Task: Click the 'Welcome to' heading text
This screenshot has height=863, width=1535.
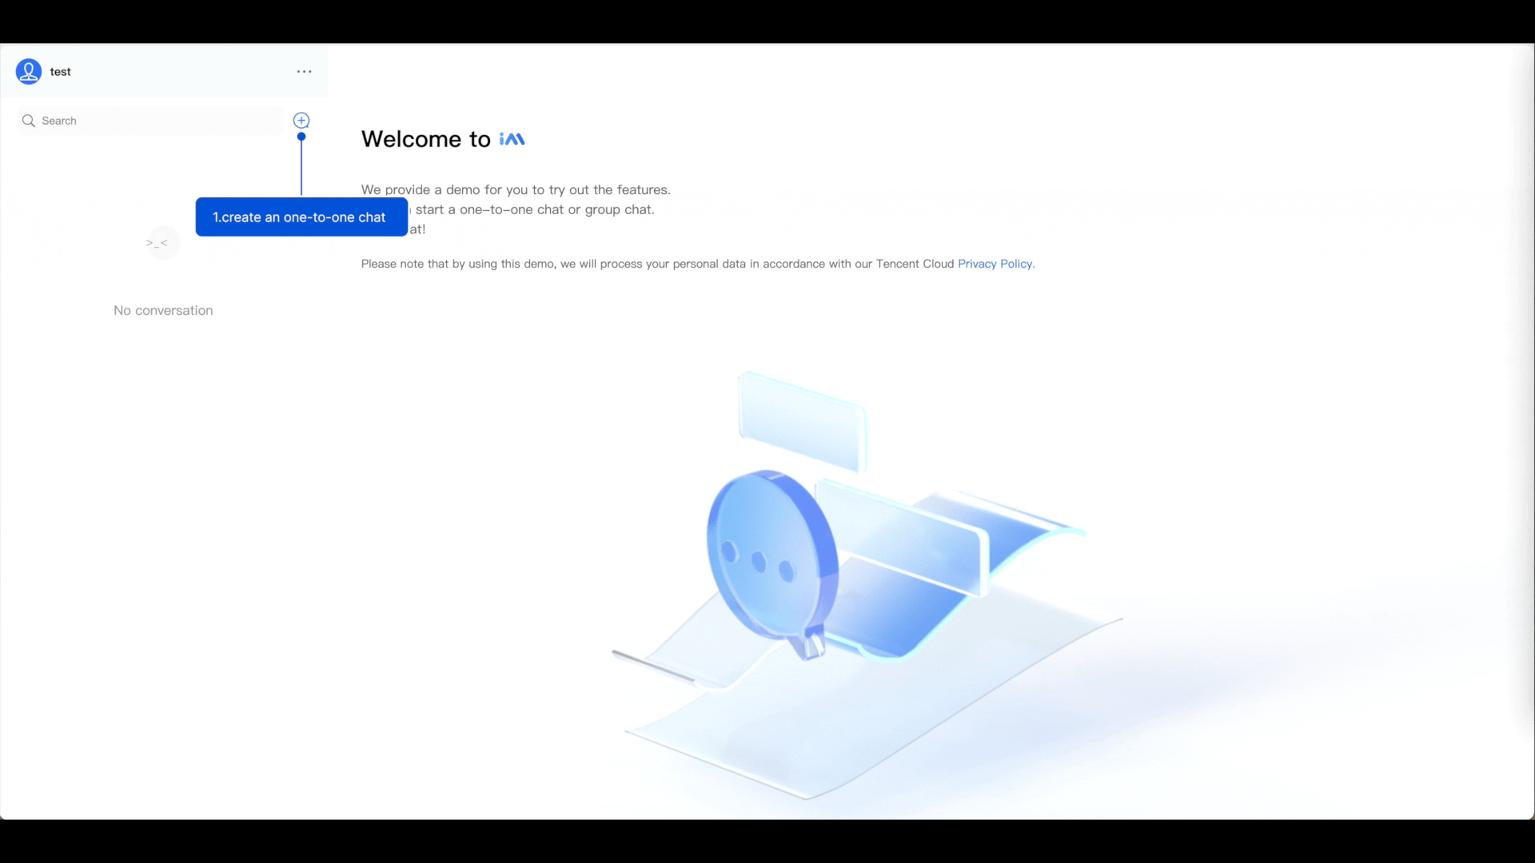Action: pos(426,139)
